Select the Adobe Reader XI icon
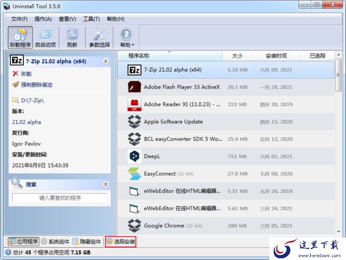Viewport: 346px width, 260px height. point(134,105)
